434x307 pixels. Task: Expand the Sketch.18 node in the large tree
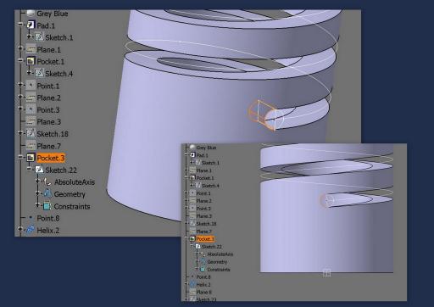pos(20,132)
